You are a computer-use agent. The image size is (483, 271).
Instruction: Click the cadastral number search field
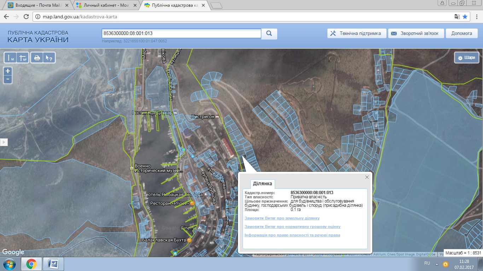181,34
